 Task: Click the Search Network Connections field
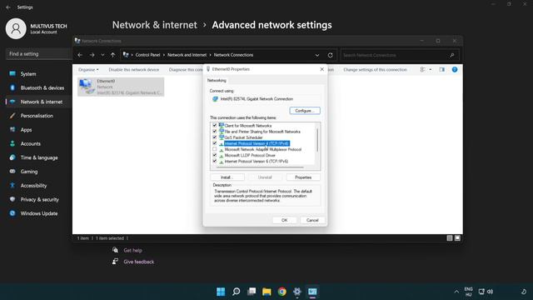tap(400, 55)
